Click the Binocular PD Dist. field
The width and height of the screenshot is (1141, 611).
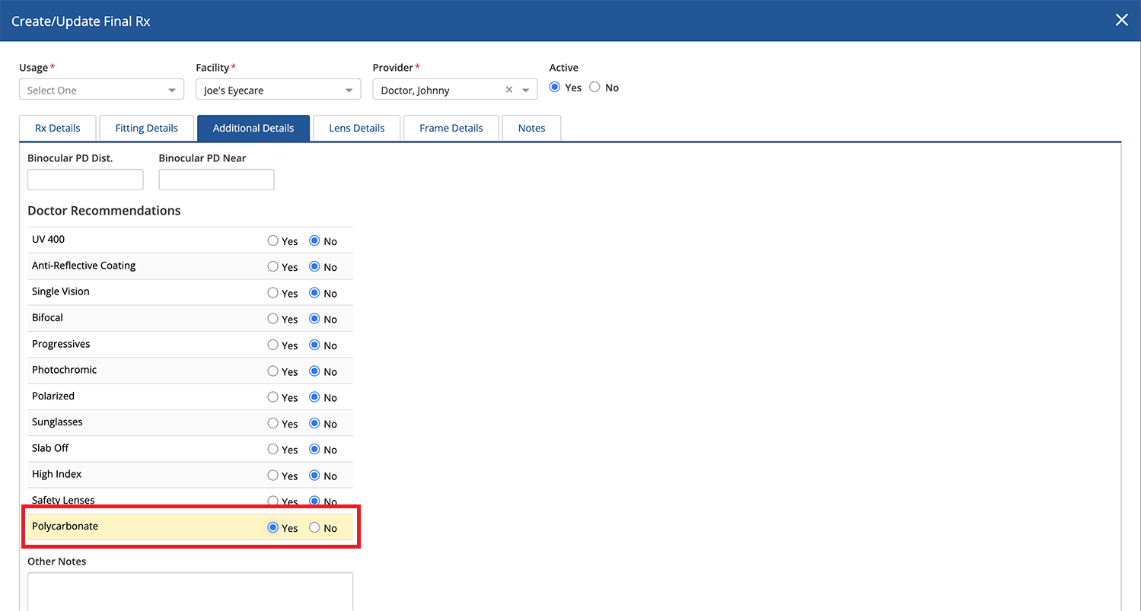[85, 180]
